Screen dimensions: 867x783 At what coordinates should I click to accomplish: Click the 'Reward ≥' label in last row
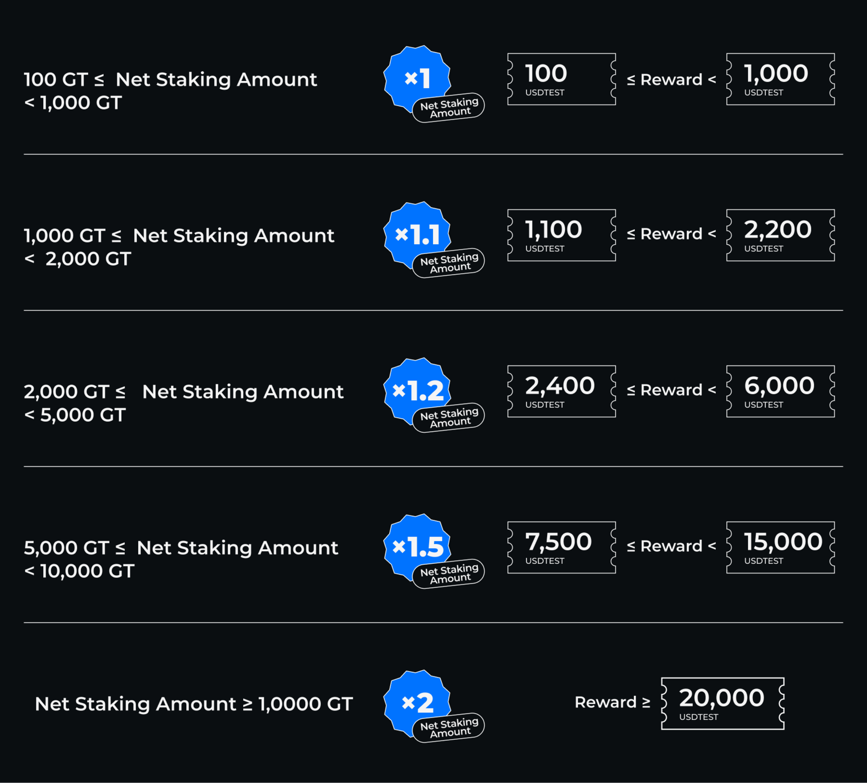coord(612,703)
